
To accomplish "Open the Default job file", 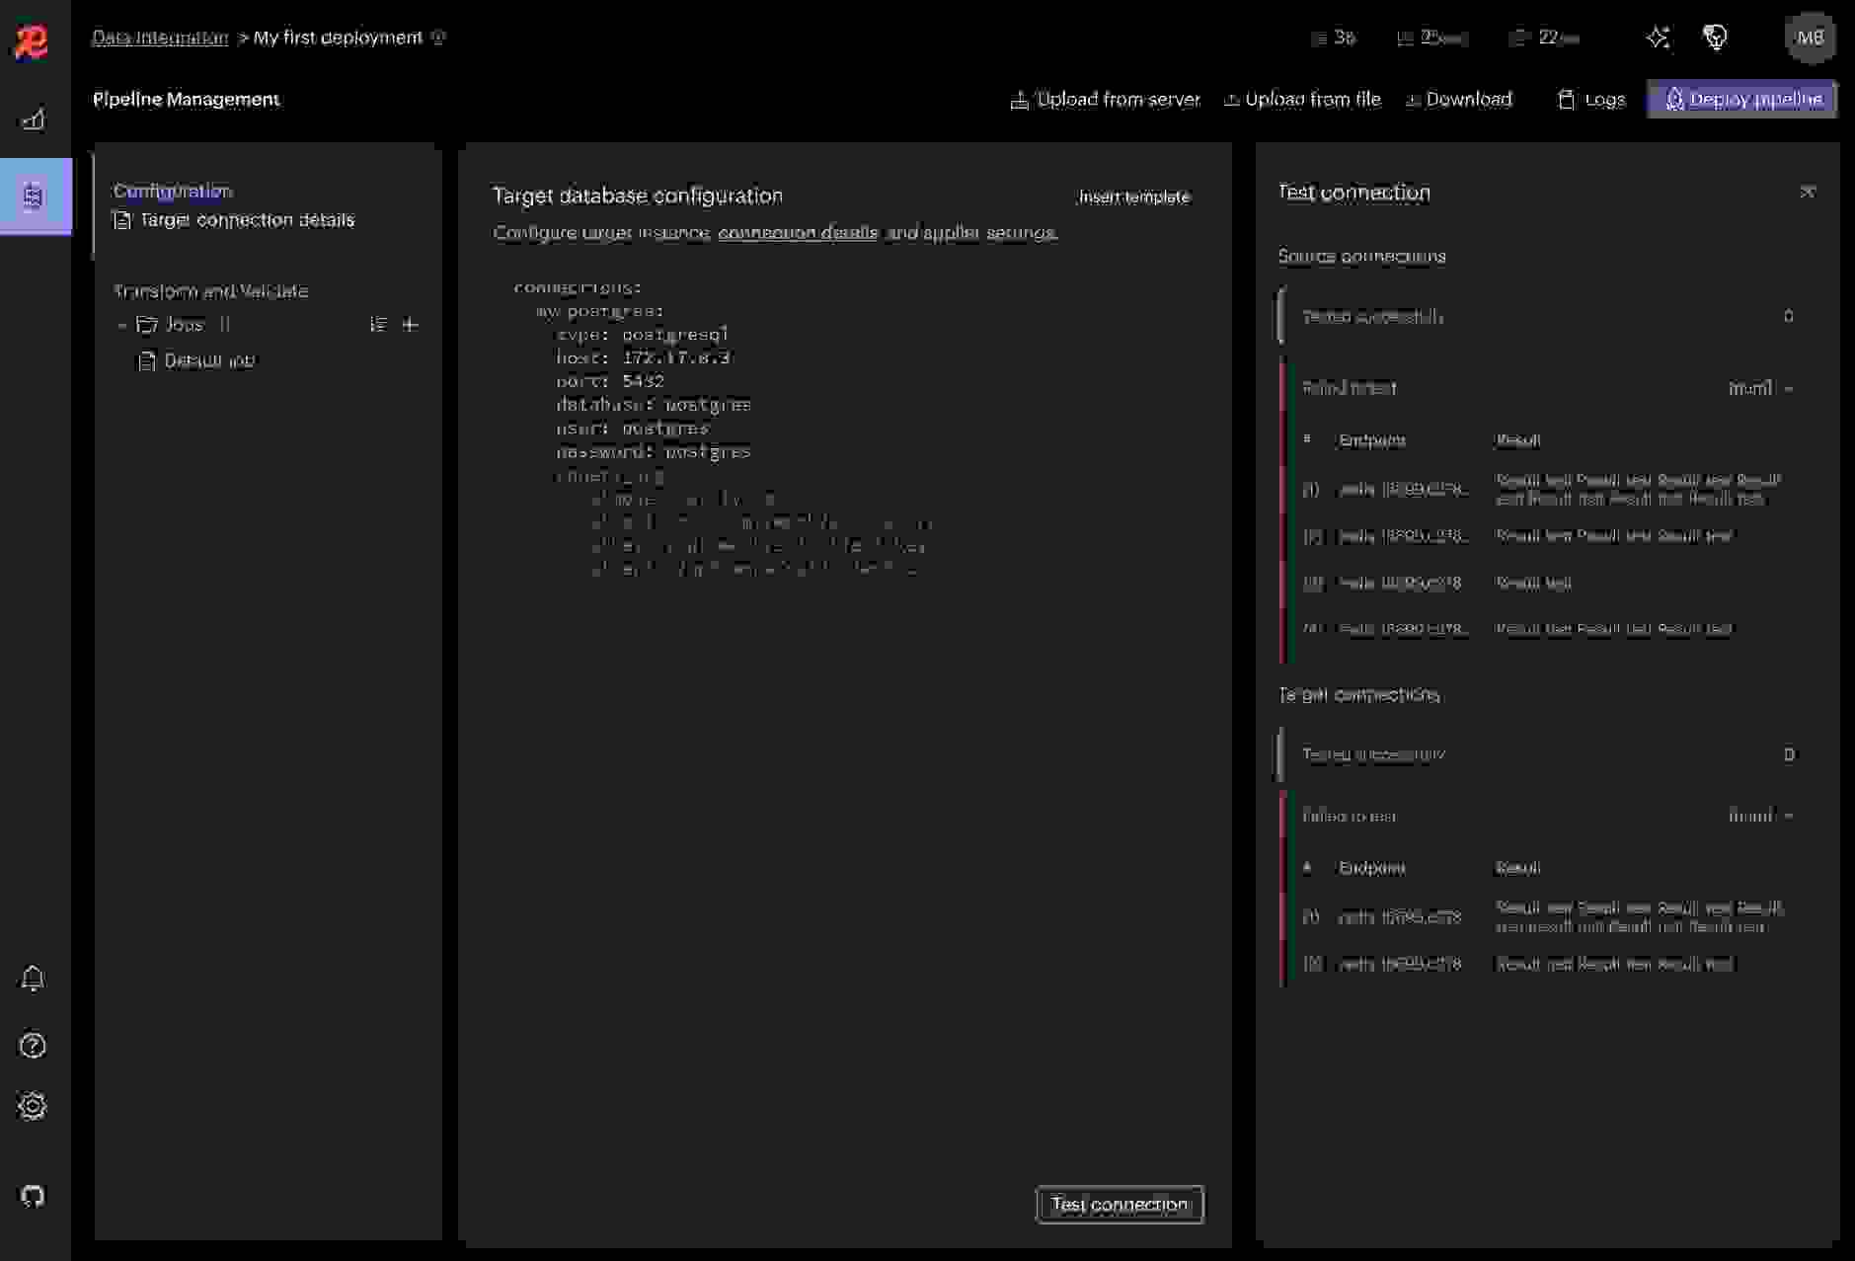I will pos(208,361).
